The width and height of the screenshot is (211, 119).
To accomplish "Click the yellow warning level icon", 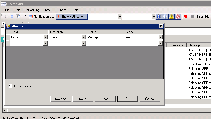I will coord(171,17).
